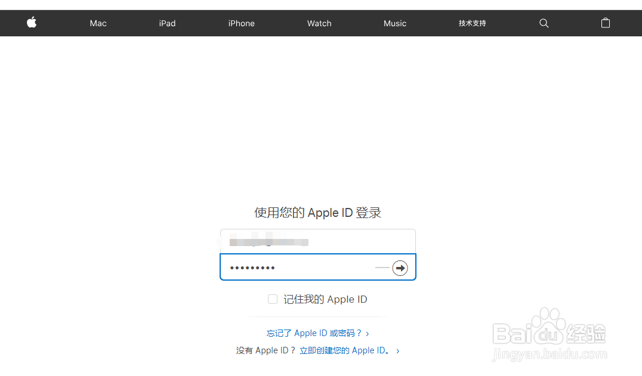This screenshot has width=642, height=376.
Task: Open the search icon in the navigation bar
Action: pyautogui.click(x=544, y=23)
